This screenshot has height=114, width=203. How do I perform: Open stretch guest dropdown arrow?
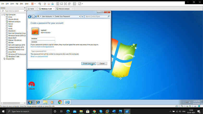(82, 4)
